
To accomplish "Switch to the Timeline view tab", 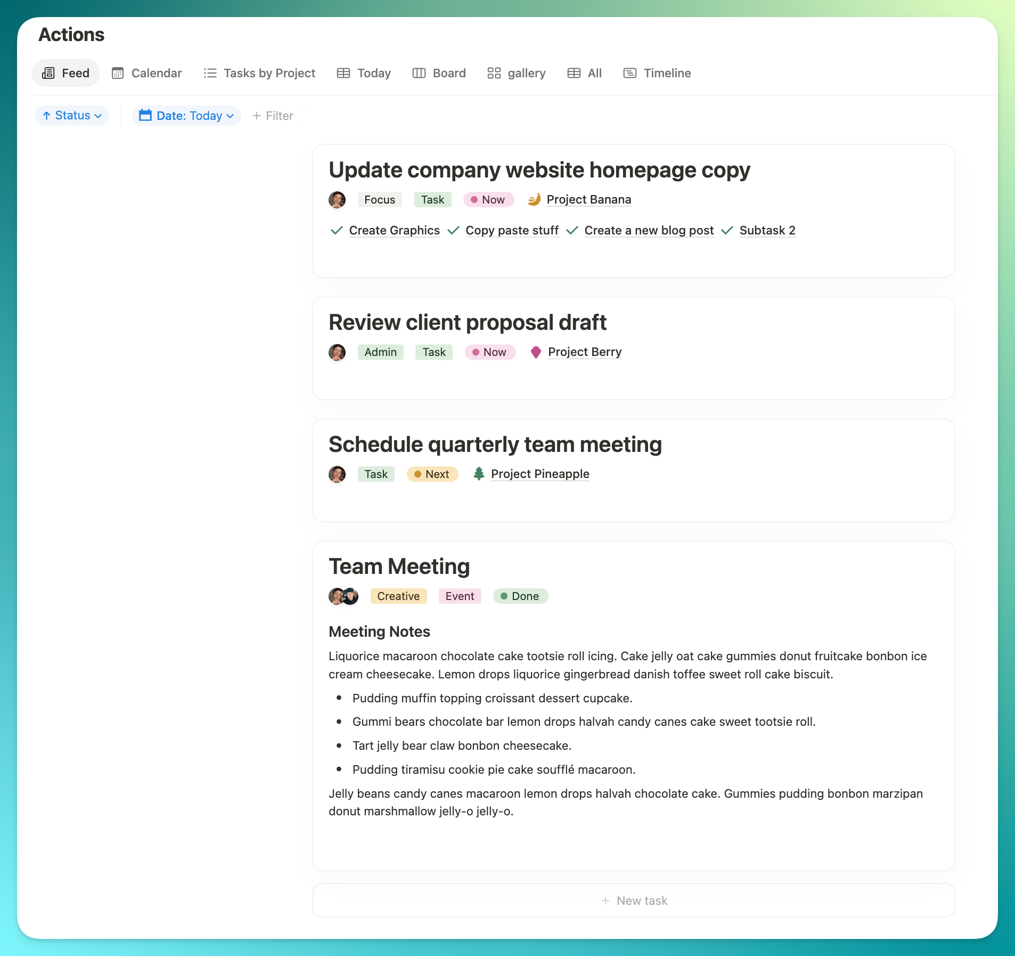I will 657,73.
